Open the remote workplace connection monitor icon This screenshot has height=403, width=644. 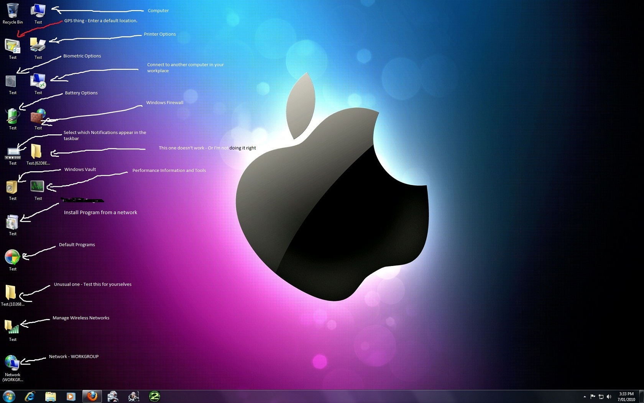click(x=38, y=84)
